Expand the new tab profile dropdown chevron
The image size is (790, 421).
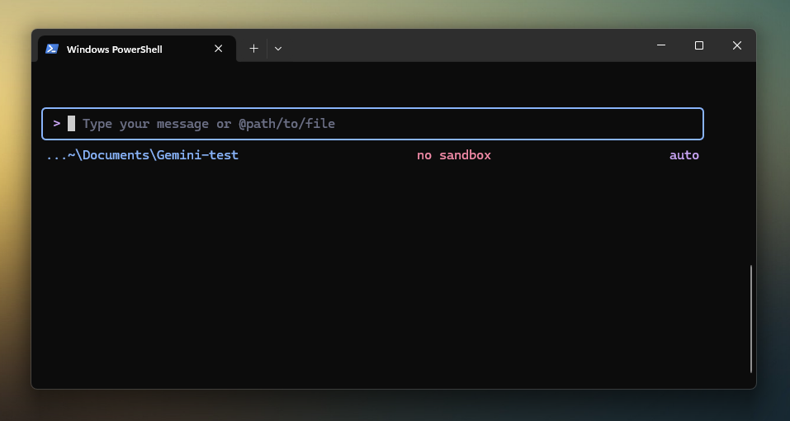pyautogui.click(x=278, y=49)
